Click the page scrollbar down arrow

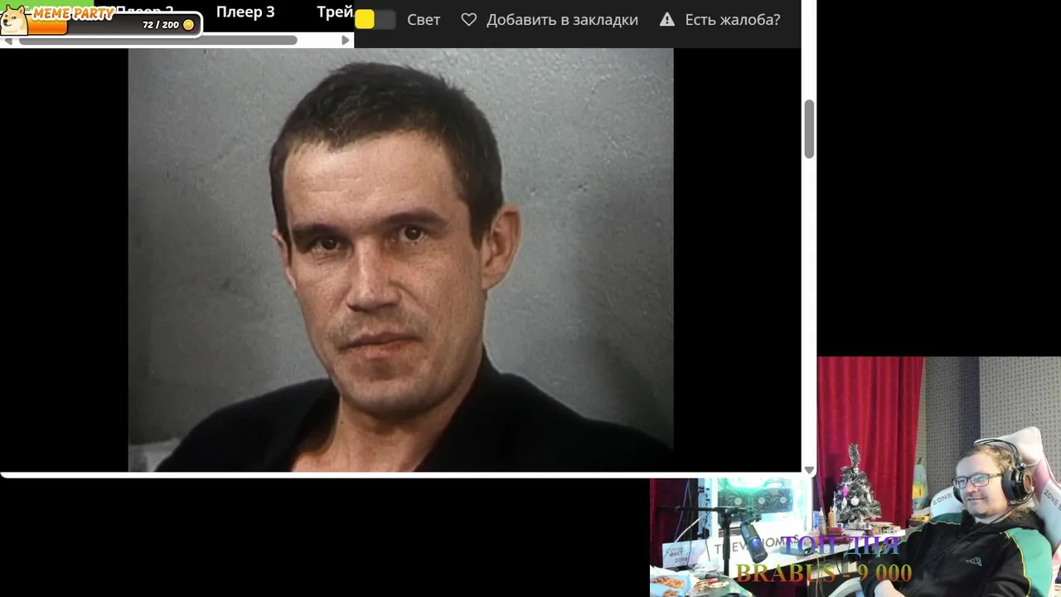[x=809, y=470]
